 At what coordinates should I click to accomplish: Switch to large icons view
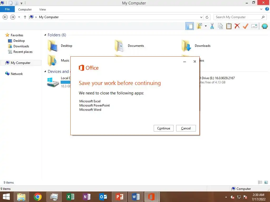coord(266,182)
